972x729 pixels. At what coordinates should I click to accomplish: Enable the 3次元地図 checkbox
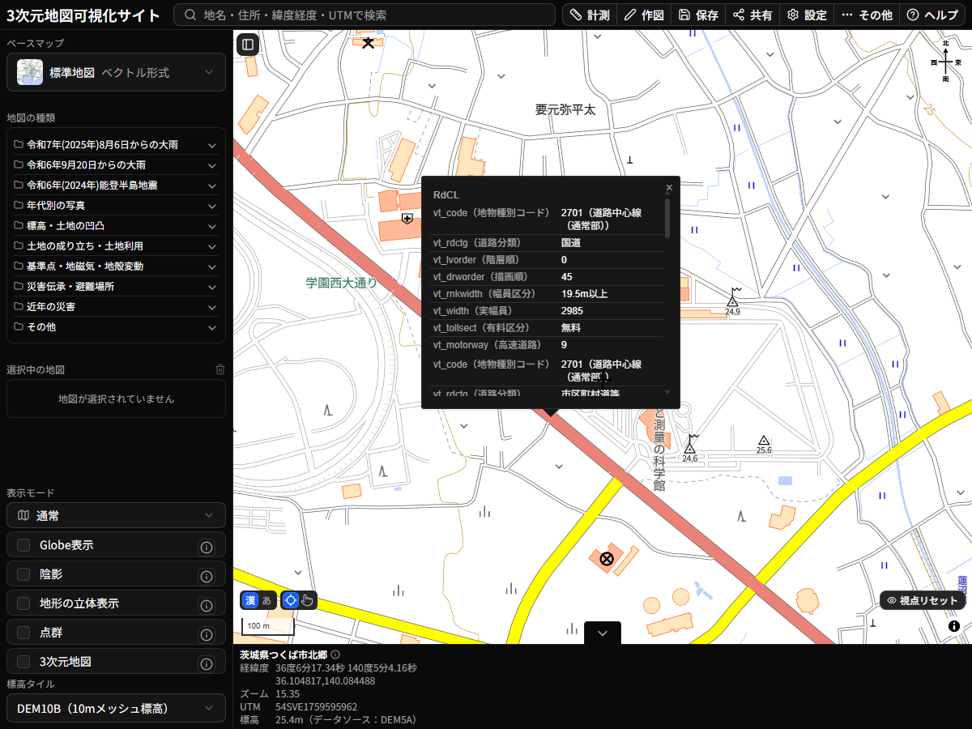click(x=23, y=662)
